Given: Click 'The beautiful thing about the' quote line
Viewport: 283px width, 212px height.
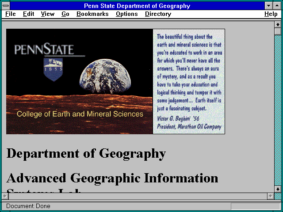Looking at the screenshot, I should (x=185, y=37).
